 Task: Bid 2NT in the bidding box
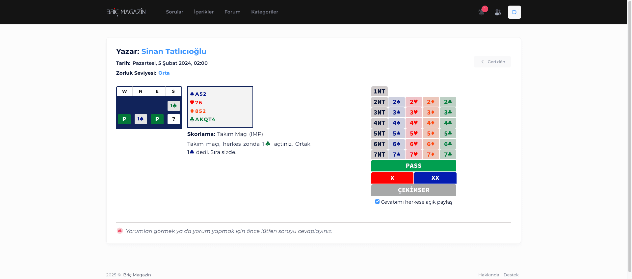tap(380, 102)
